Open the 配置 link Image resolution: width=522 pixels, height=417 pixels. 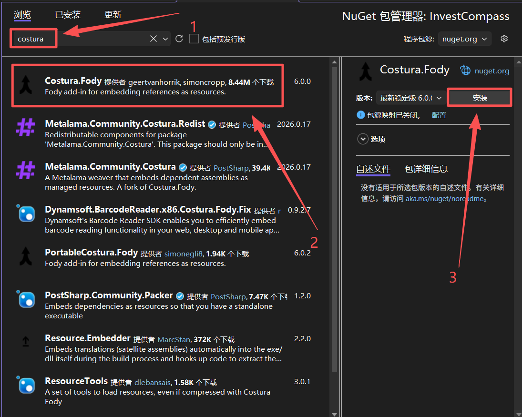click(x=439, y=115)
